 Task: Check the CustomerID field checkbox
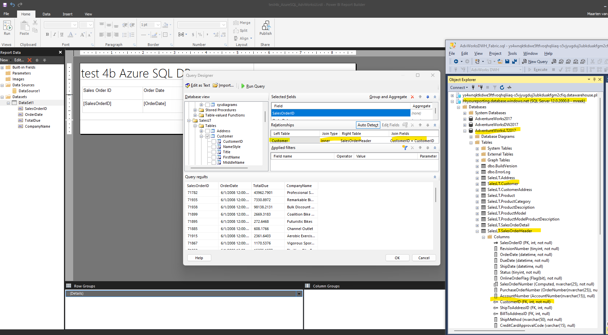[x=214, y=141]
